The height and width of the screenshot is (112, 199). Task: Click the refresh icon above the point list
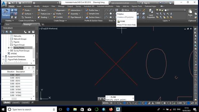pos(25,68)
